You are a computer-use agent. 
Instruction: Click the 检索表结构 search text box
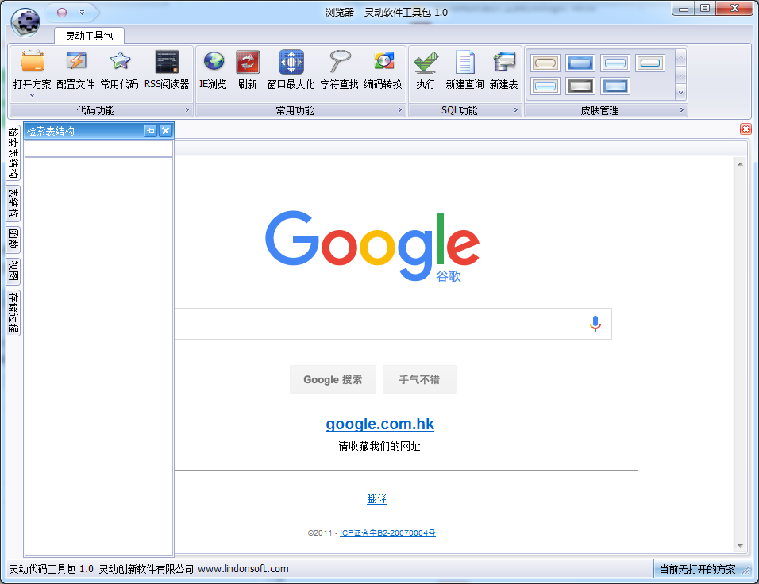pyautogui.click(x=98, y=149)
